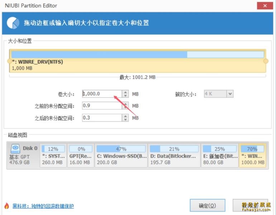Select the WIN... 1000.0 MB partition in disk view
The image size is (276, 215).
(x=253, y=156)
